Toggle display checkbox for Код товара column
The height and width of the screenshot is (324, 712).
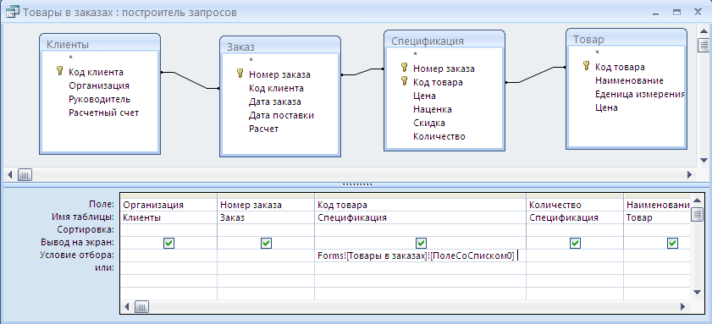[x=421, y=244]
